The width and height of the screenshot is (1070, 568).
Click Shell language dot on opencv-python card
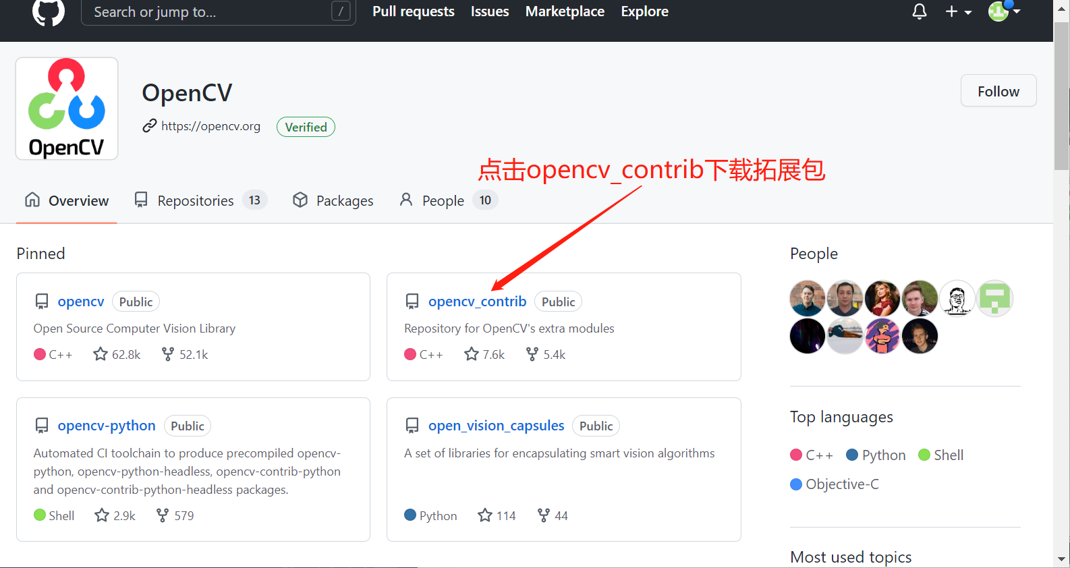point(40,515)
